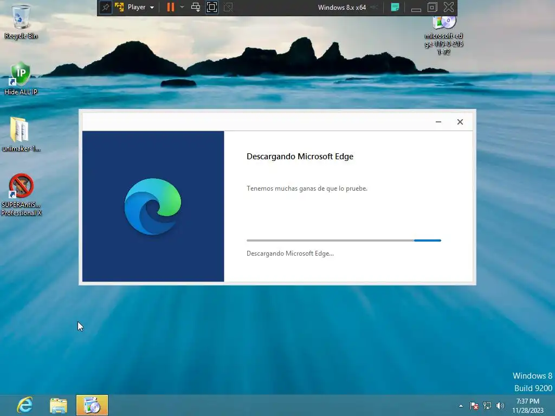Viewport: 555px width, 416px height.
Task: Click the network tray icon
Action: (487, 406)
